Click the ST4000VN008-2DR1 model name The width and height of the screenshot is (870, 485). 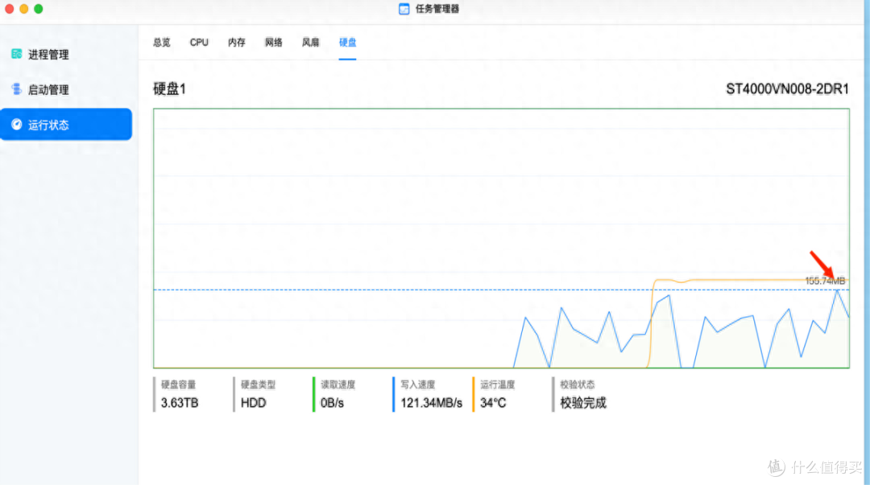787,88
